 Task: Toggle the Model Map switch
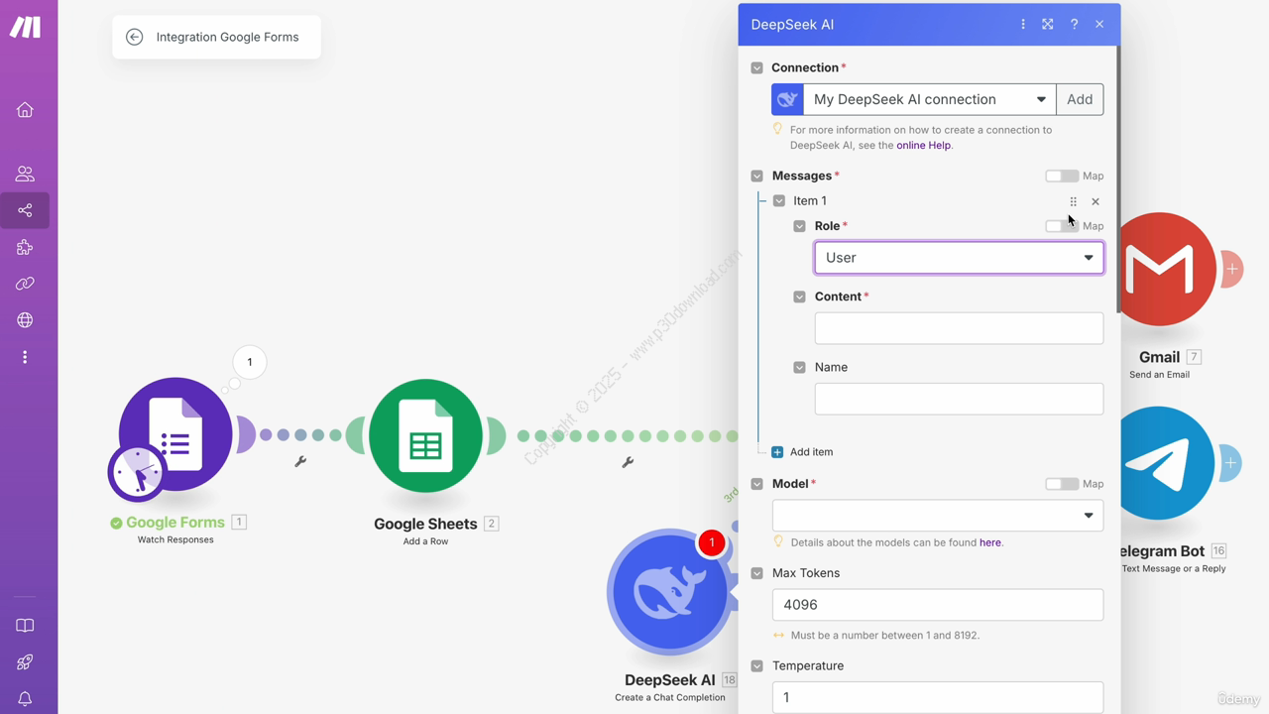click(1062, 484)
